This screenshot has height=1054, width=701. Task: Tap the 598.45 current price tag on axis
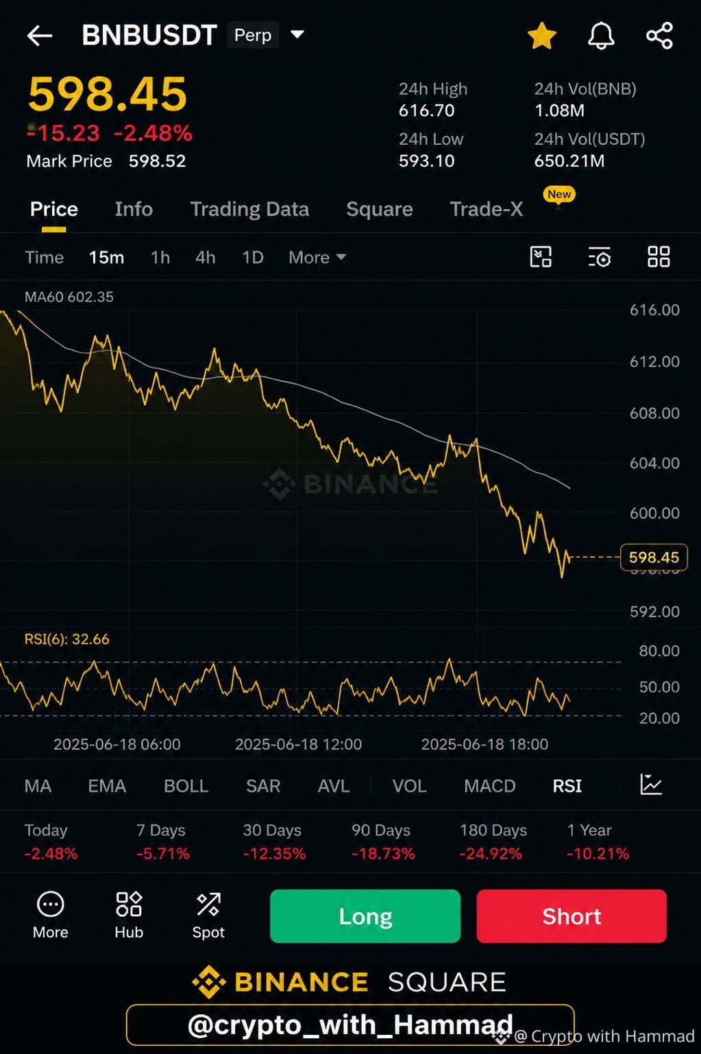(x=654, y=558)
